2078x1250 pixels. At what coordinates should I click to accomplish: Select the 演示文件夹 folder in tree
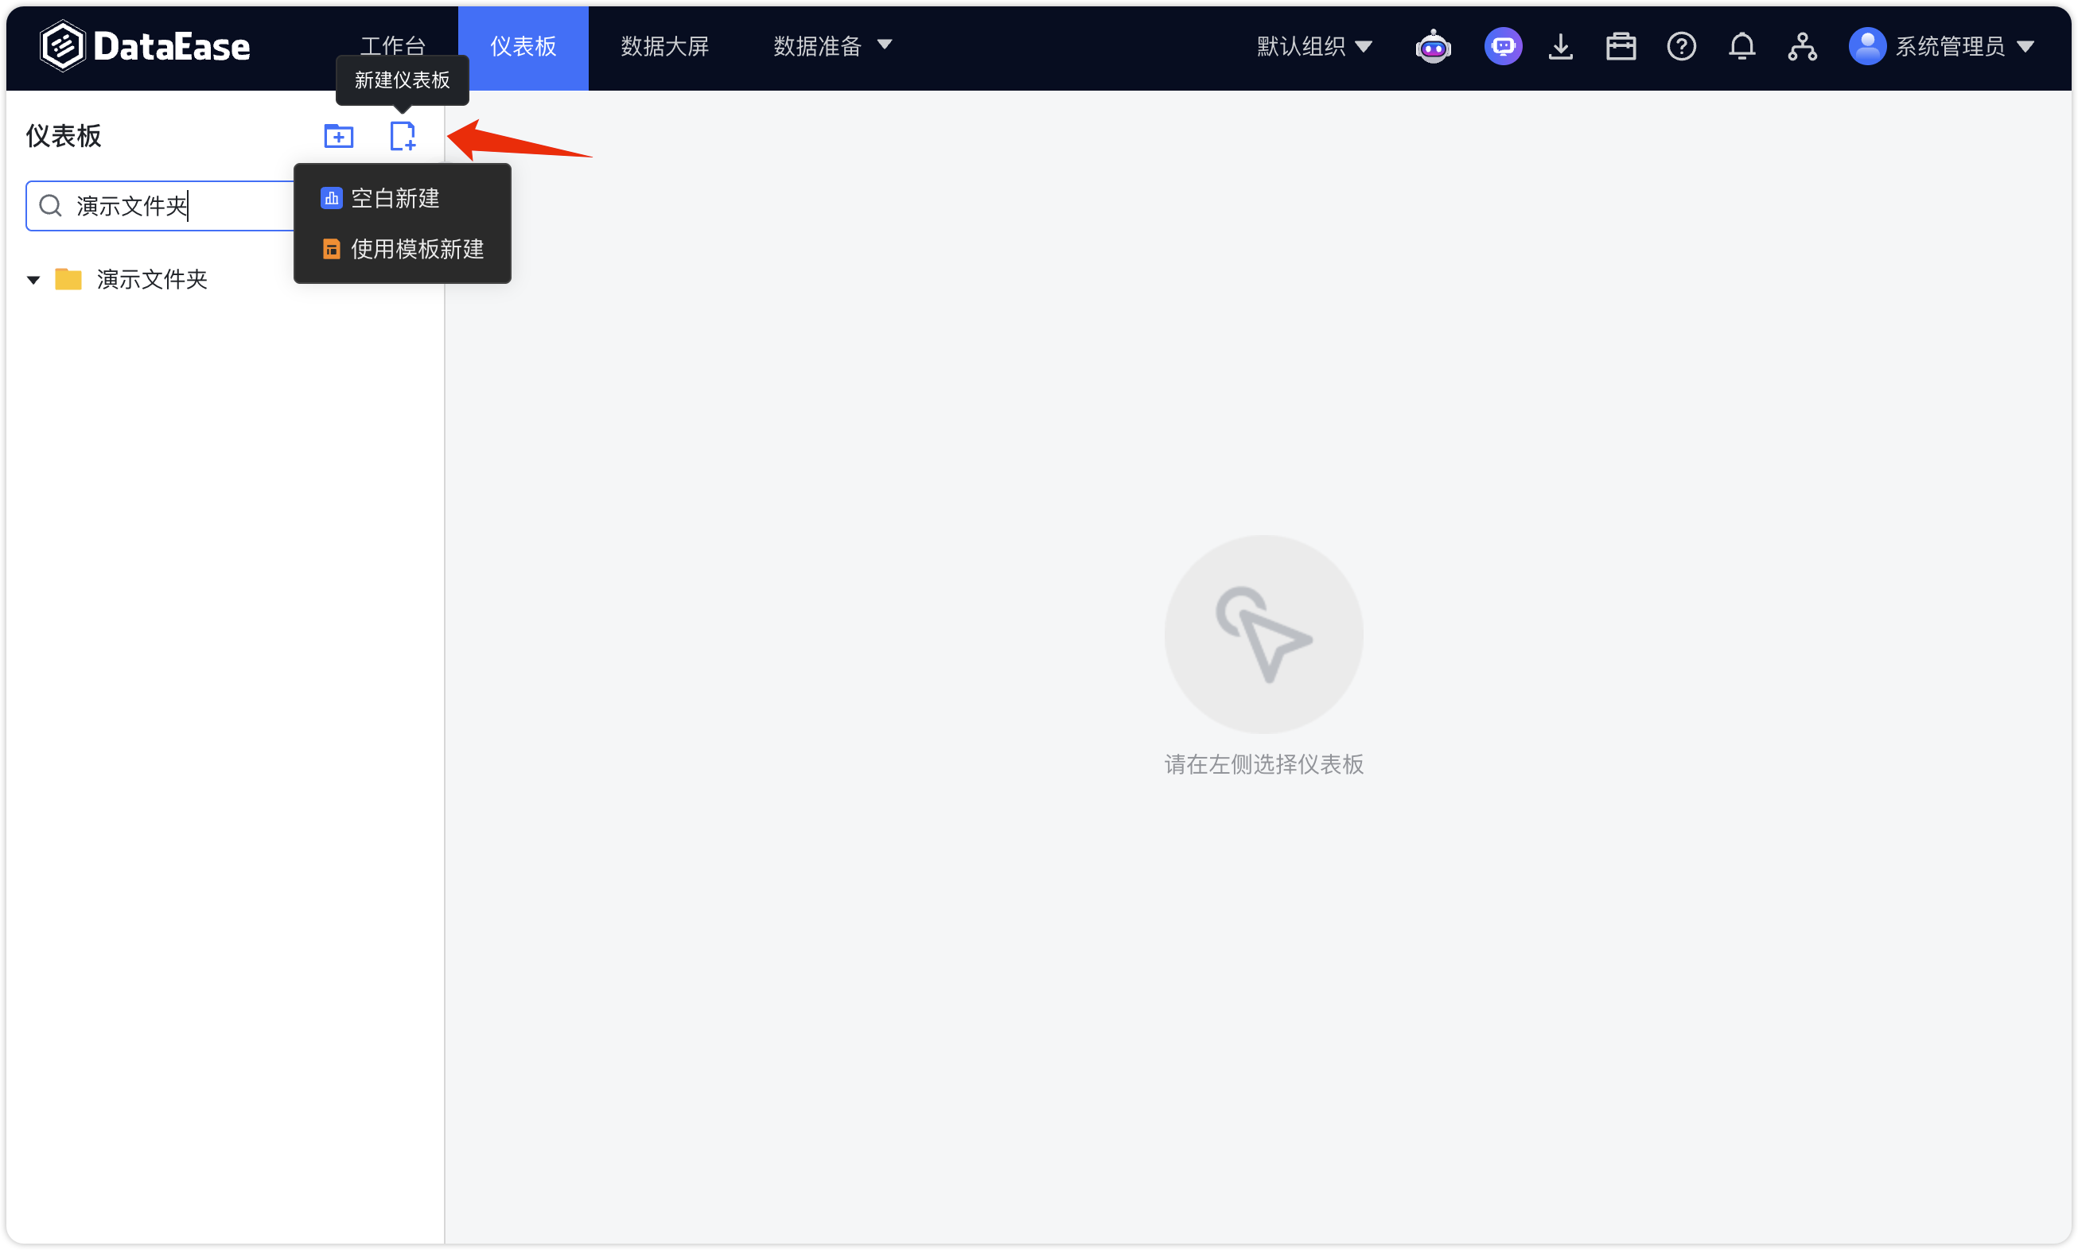152,280
